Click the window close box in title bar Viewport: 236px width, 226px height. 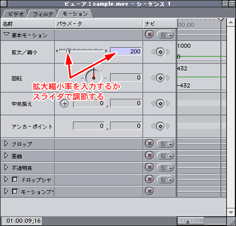pyautogui.click(x=4, y=3)
